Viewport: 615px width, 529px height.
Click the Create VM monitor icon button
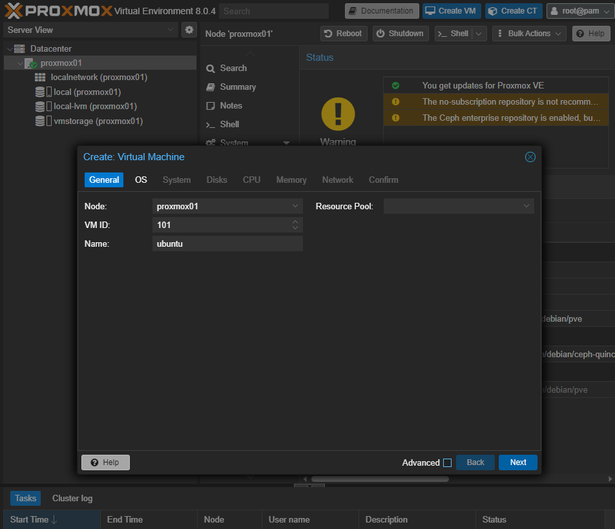[x=450, y=11]
